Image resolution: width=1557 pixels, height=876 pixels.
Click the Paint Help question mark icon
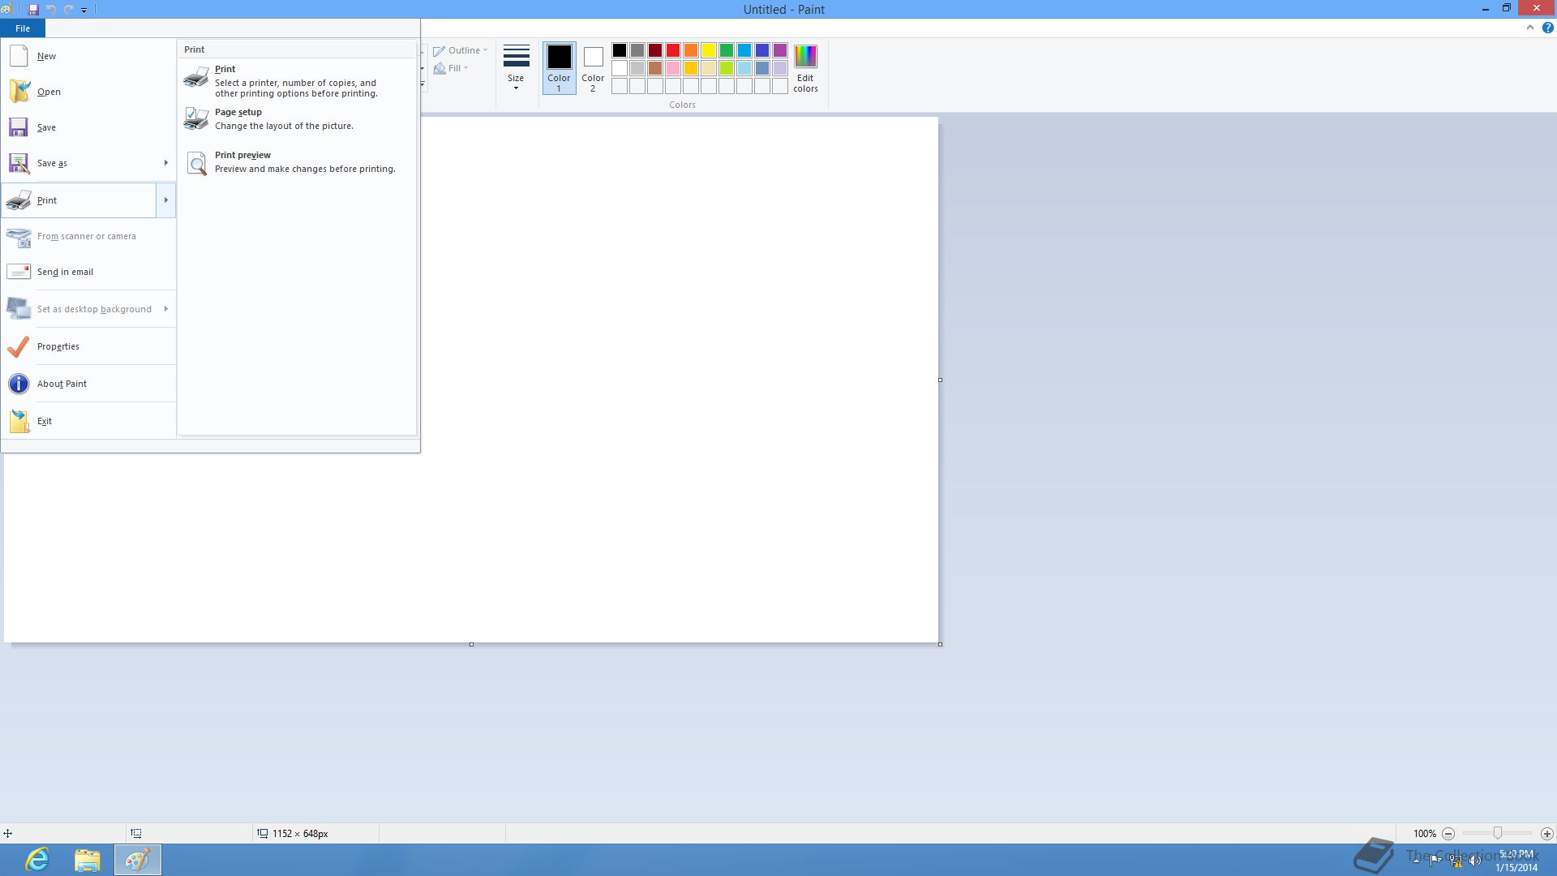(x=1547, y=28)
